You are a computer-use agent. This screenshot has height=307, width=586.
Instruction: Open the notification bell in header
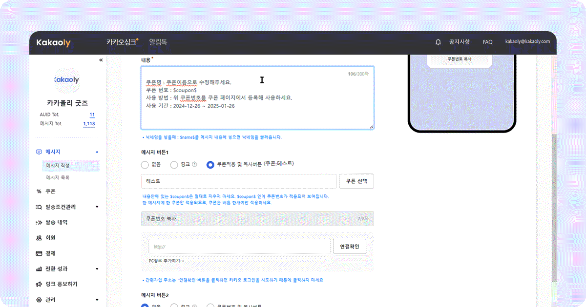(438, 42)
